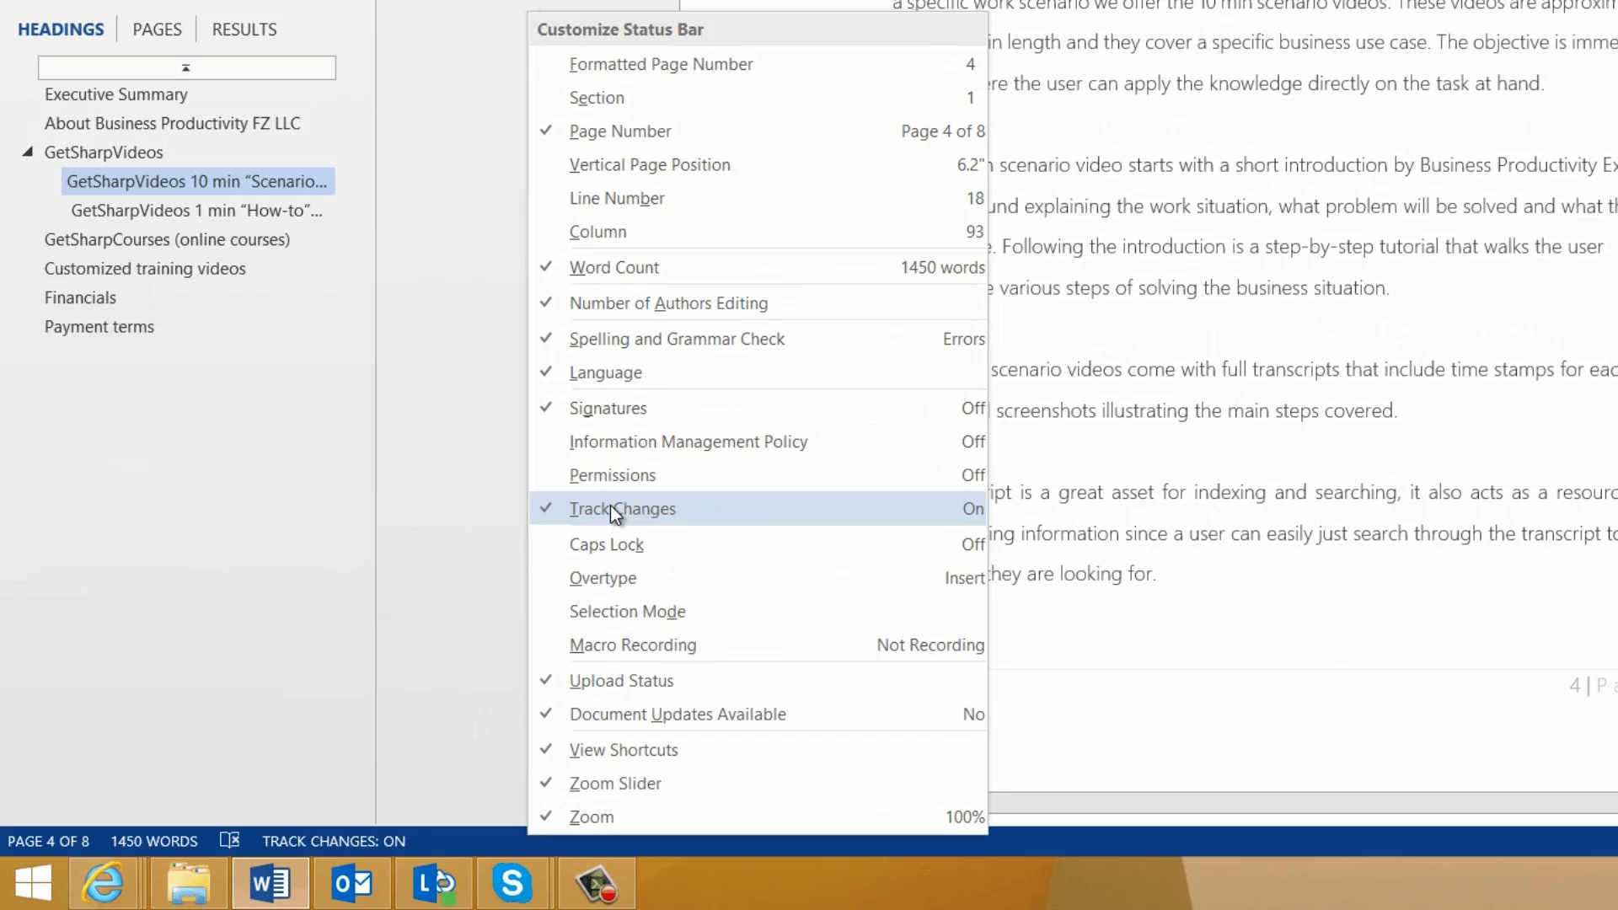The width and height of the screenshot is (1618, 910).
Task: Check Zoom Slider option in menu
Action: [x=615, y=784]
